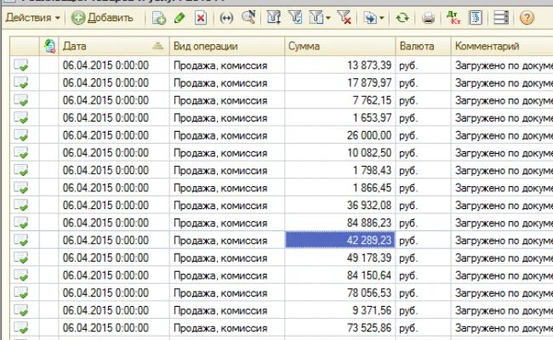
Task: Open the date interval settings icon
Action: (226, 17)
